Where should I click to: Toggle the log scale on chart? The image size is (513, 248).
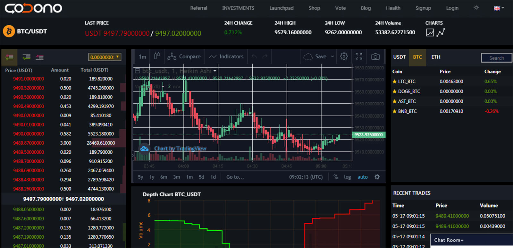[347, 177]
